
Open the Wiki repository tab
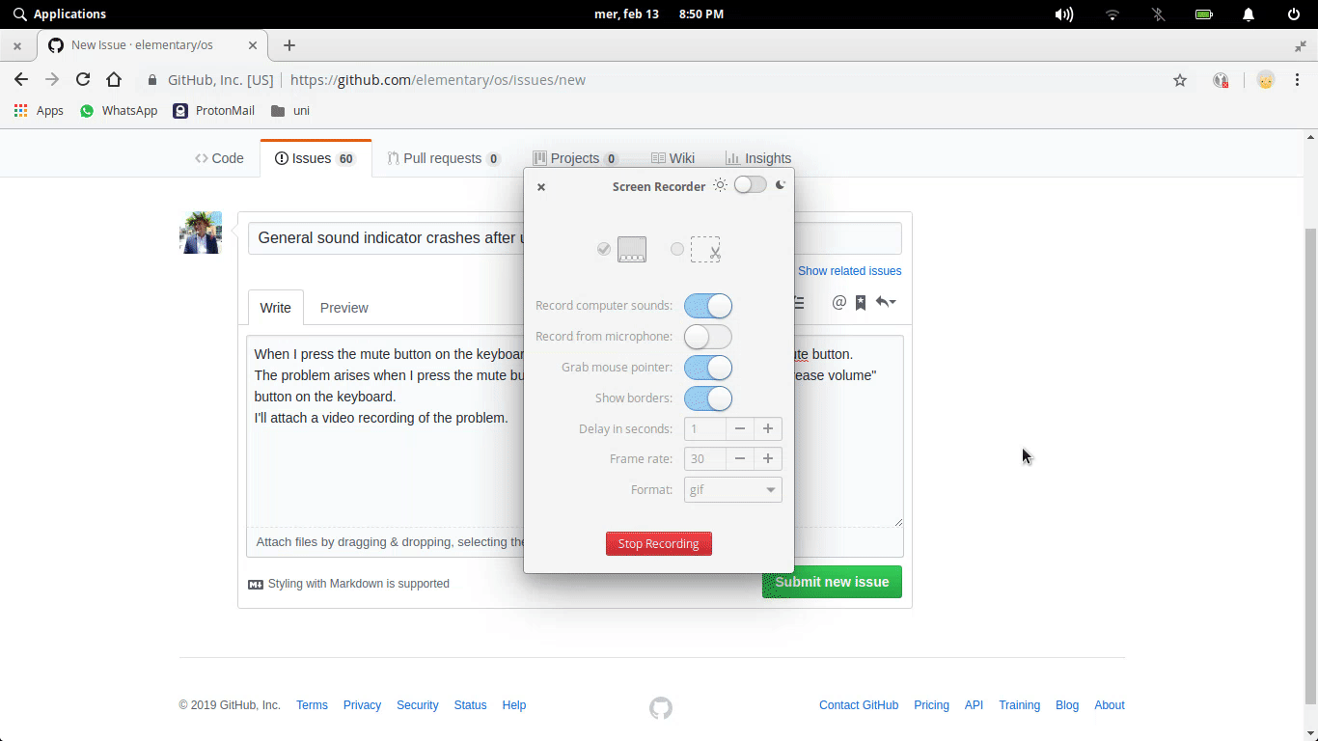tap(673, 158)
